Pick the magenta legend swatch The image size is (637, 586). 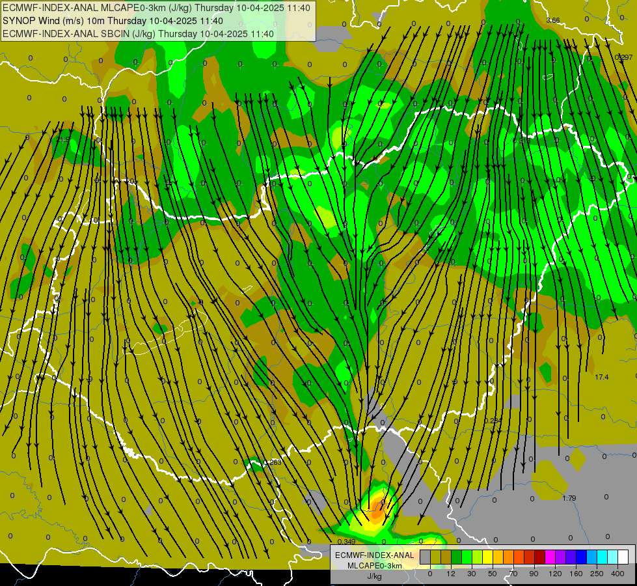tap(550, 557)
